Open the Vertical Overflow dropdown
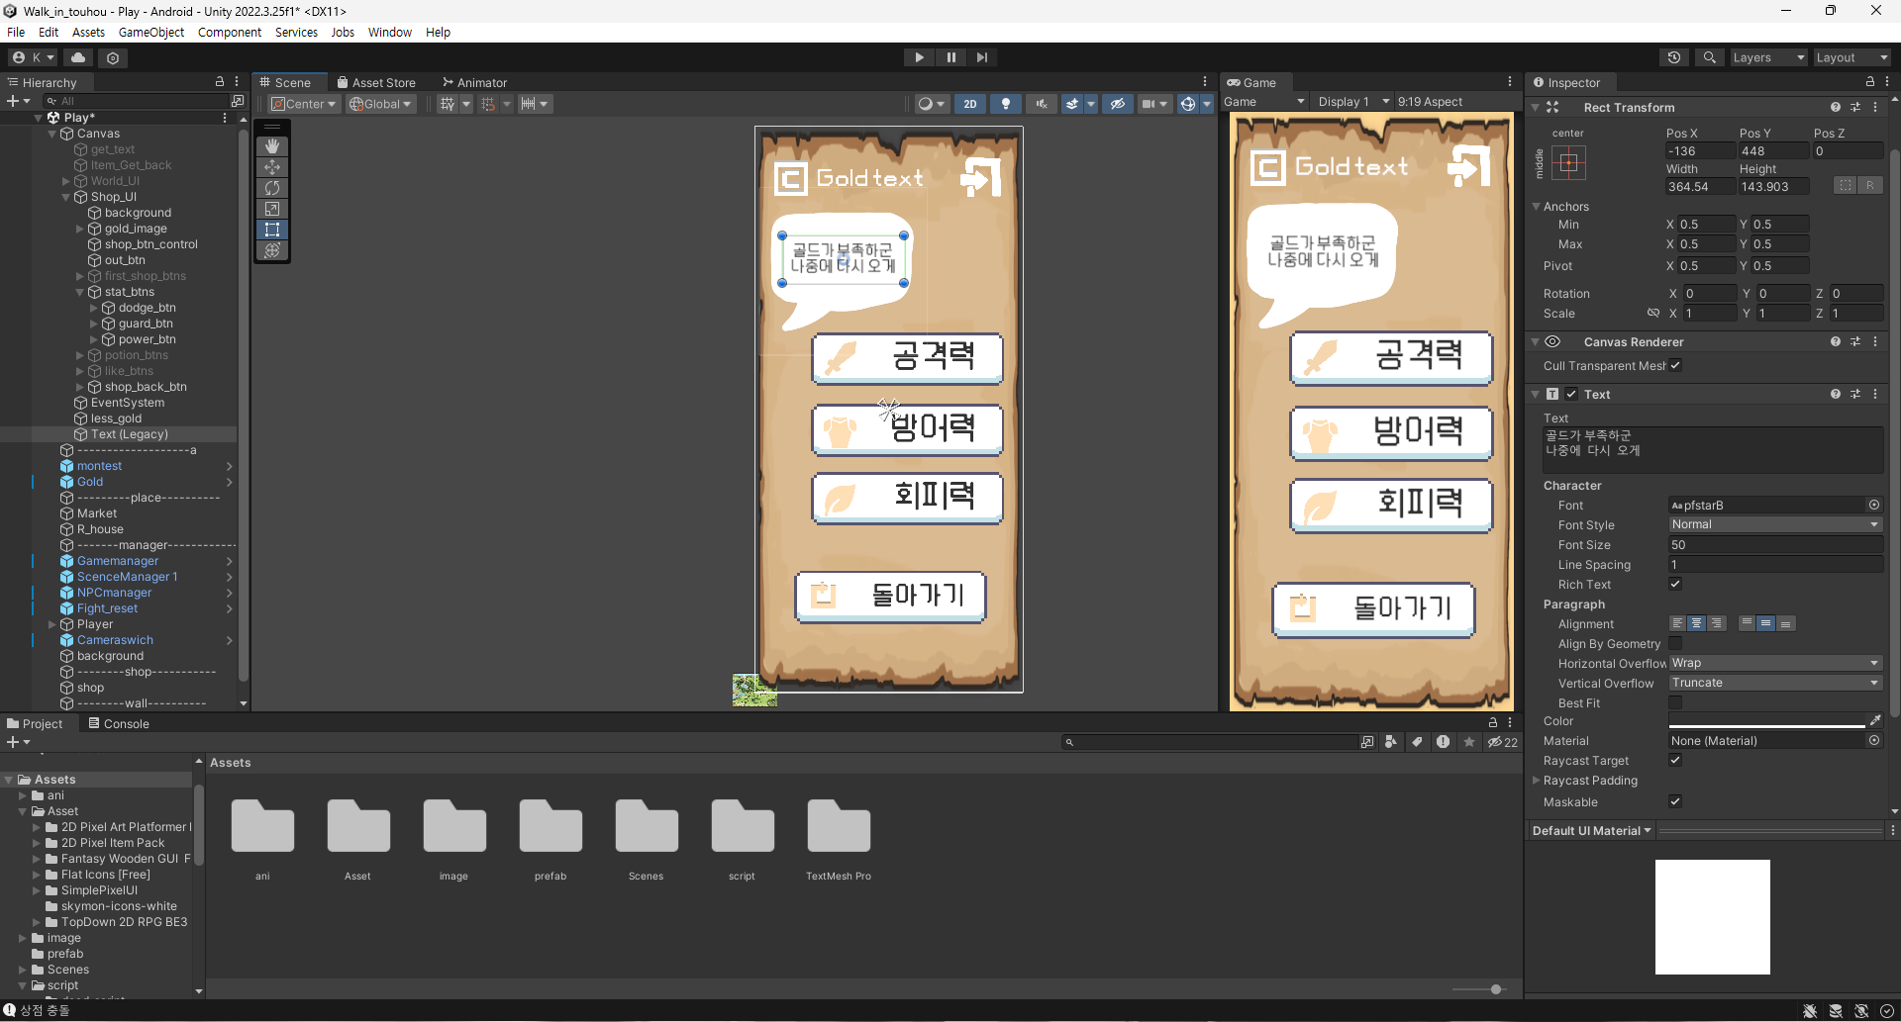The width and height of the screenshot is (1901, 1022). point(1775,683)
